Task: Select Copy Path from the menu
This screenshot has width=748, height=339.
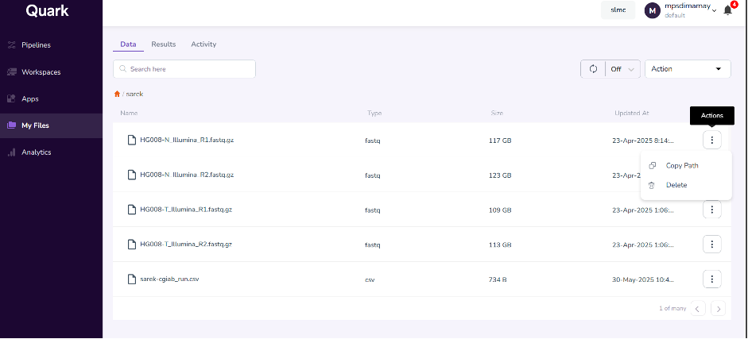Action: pyautogui.click(x=681, y=165)
